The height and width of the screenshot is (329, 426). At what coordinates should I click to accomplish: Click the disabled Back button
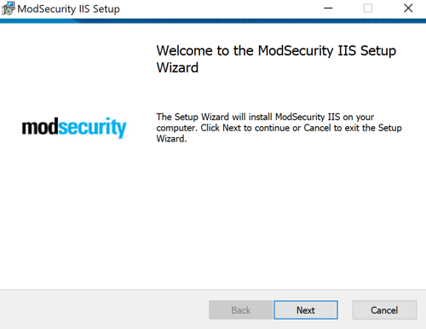240,310
